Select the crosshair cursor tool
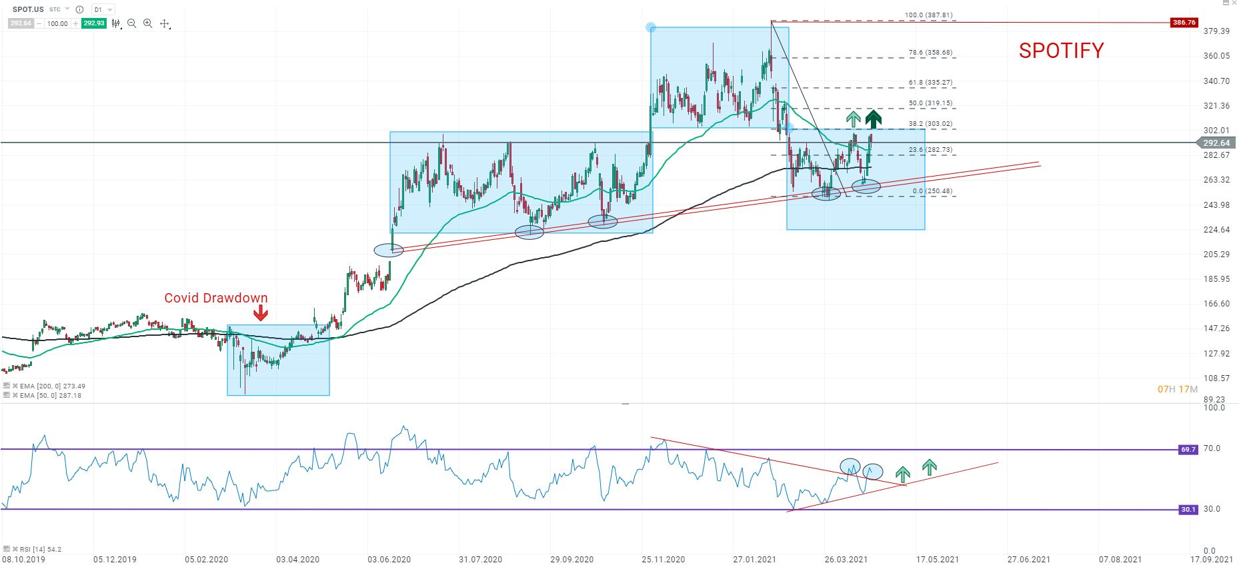The width and height of the screenshot is (1239, 569). click(165, 24)
